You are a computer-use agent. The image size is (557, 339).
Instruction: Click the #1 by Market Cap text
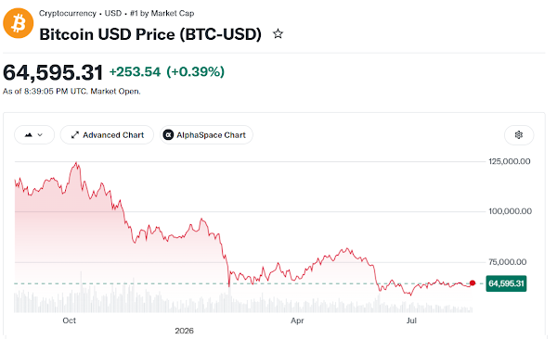point(162,14)
